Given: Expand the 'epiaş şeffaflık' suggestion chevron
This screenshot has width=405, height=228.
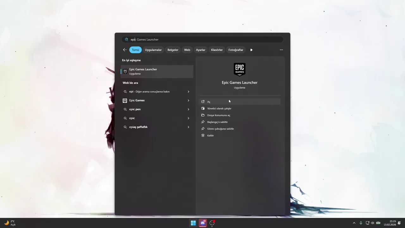Looking at the screenshot, I should (188, 127).
